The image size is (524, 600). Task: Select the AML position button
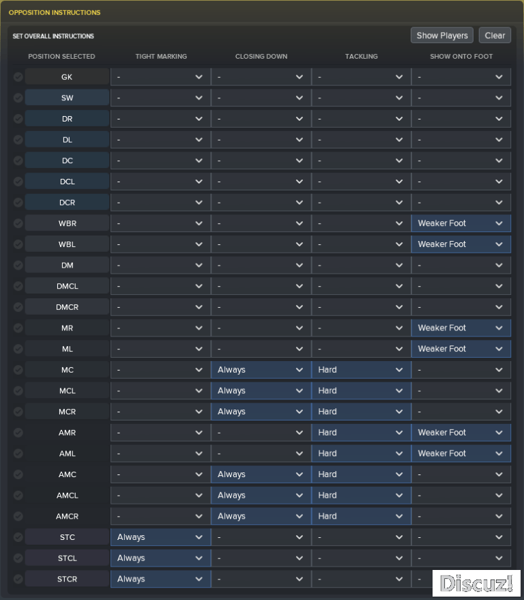[67, 453]
